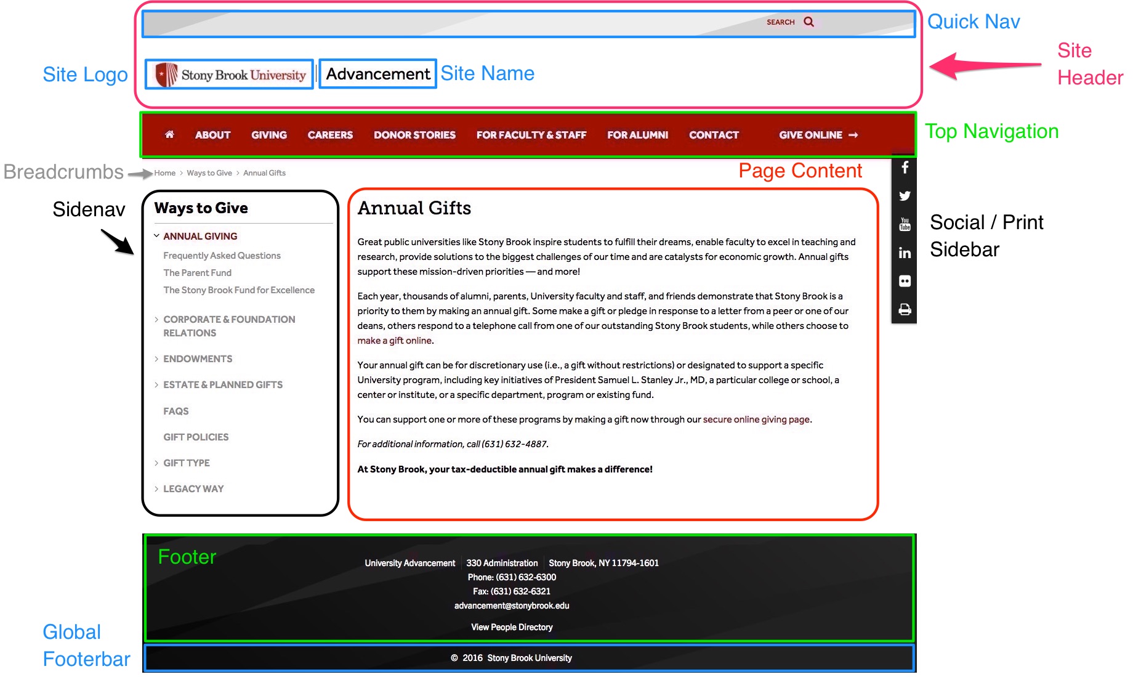
Task: Click the Twitter icon in the social sidebar
Action: point(905,196)
